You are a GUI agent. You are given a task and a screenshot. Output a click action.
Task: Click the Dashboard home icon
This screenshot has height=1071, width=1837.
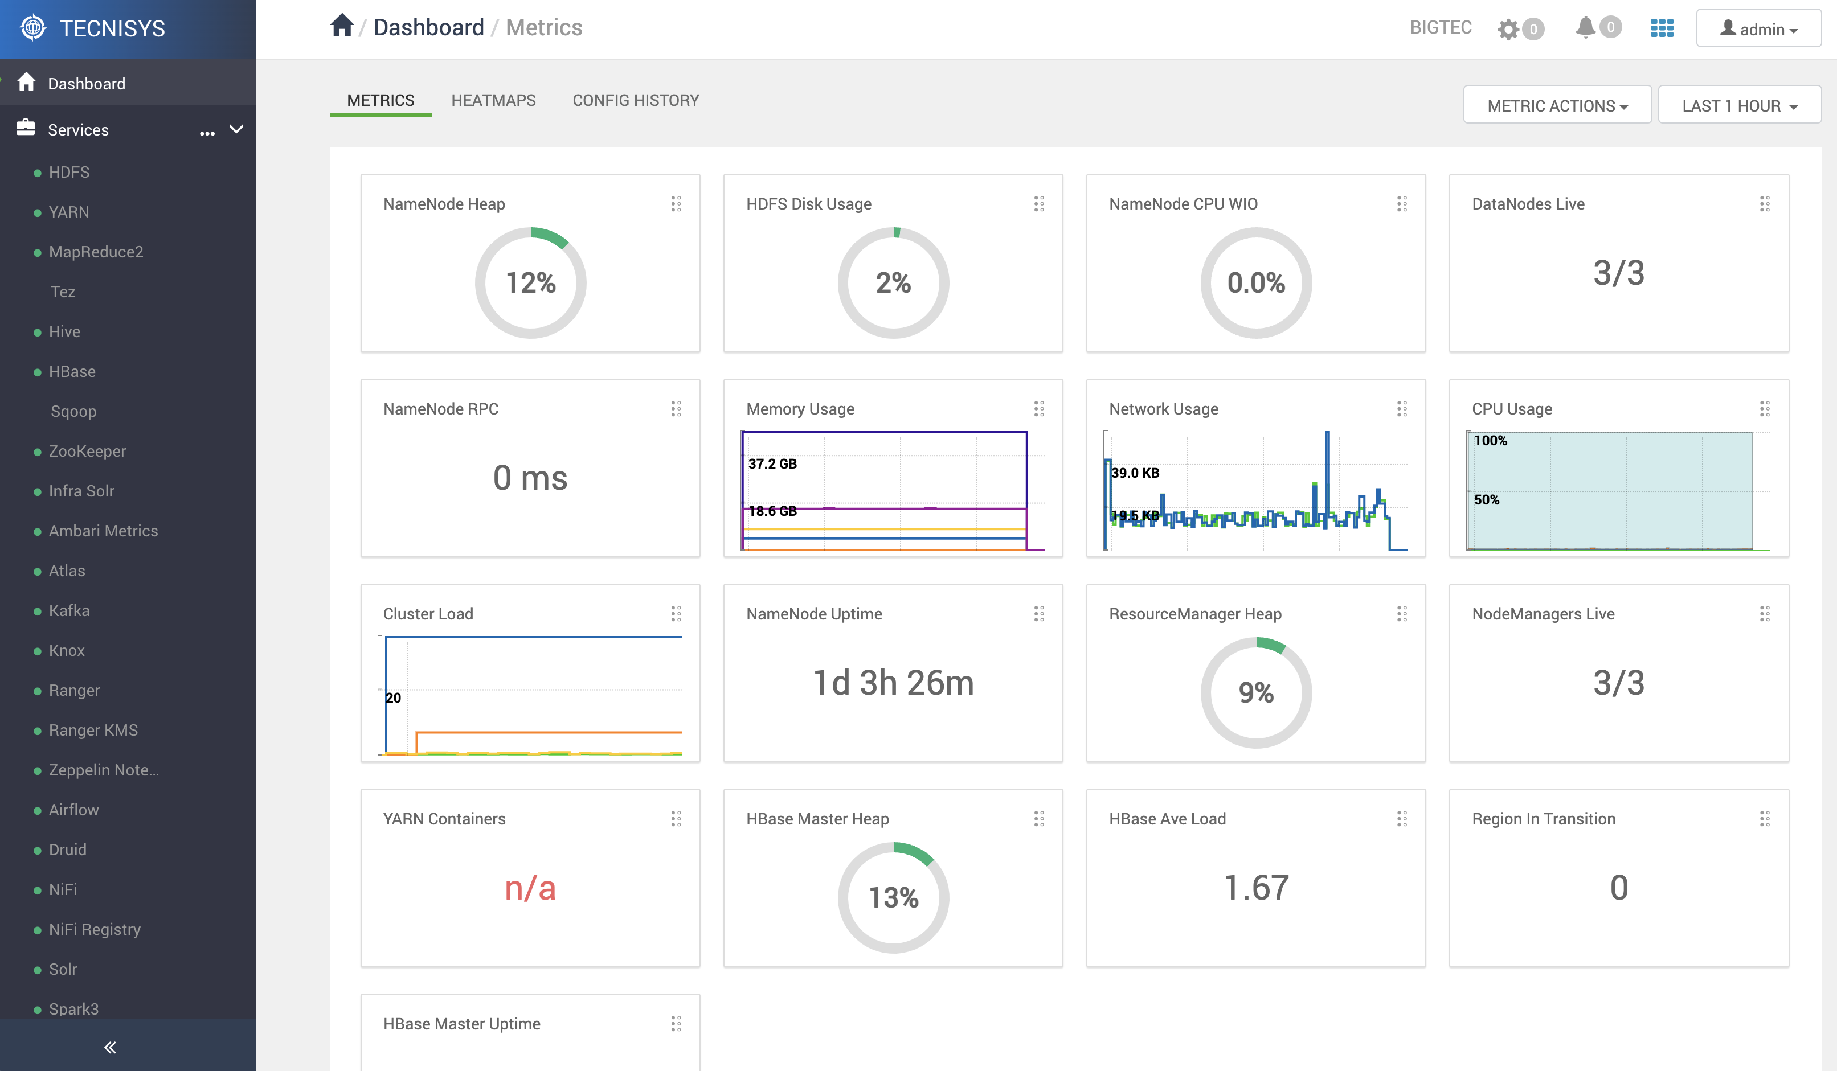click(342, 28)
